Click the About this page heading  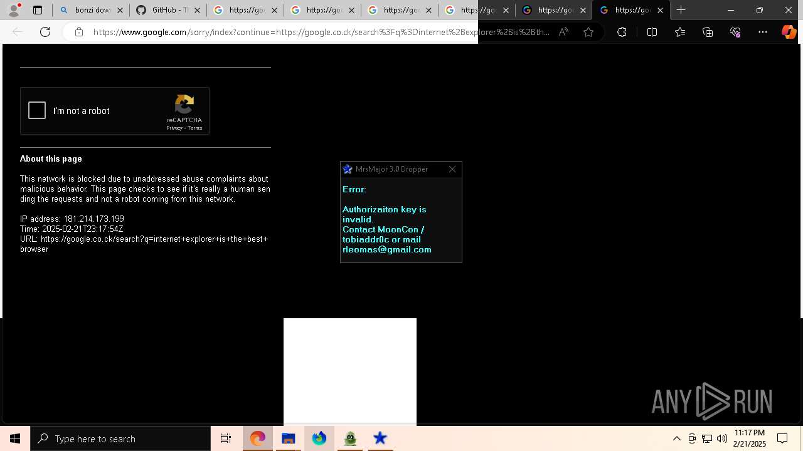click(x=51, y=158)
